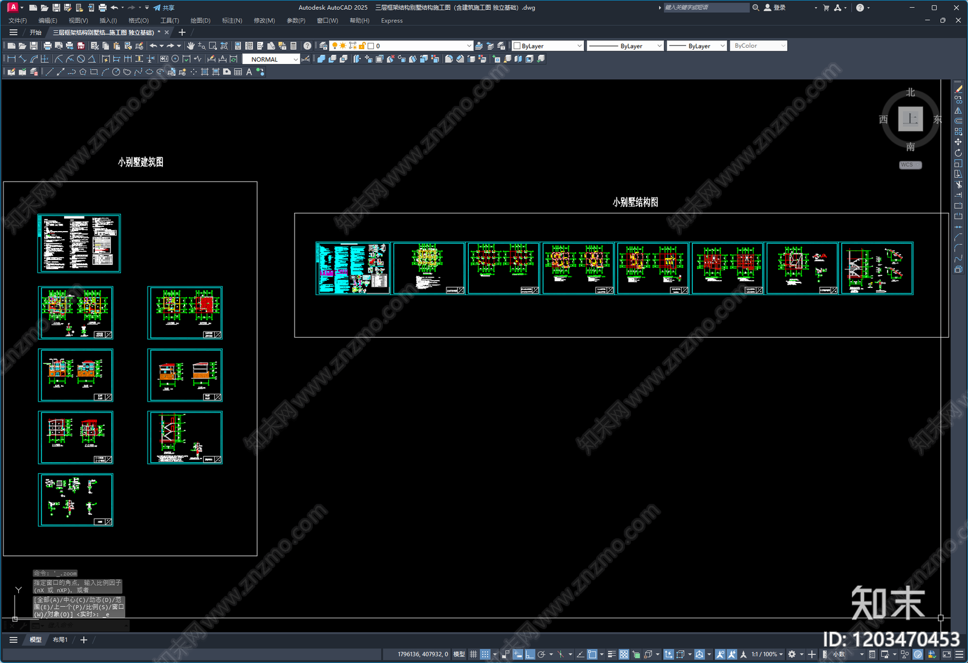Click the Help question mark toolbar icon
968x663 pixels.
(307, 46)
